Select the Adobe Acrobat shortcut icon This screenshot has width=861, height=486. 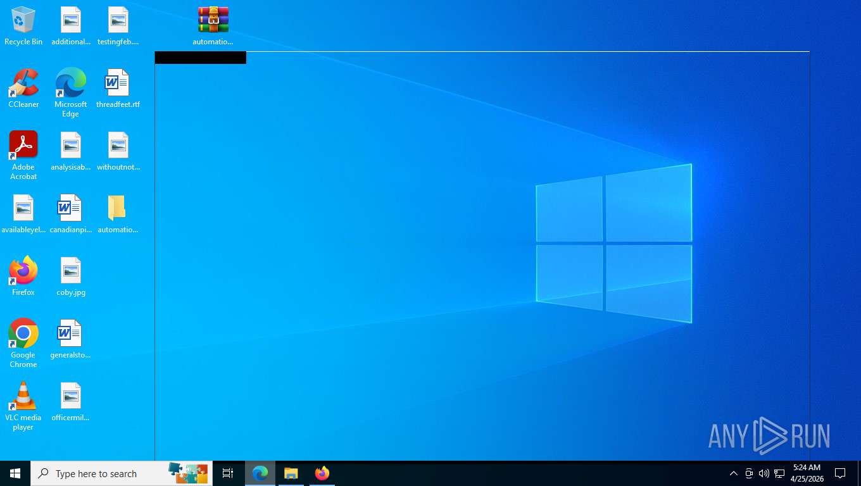(23, 156)
